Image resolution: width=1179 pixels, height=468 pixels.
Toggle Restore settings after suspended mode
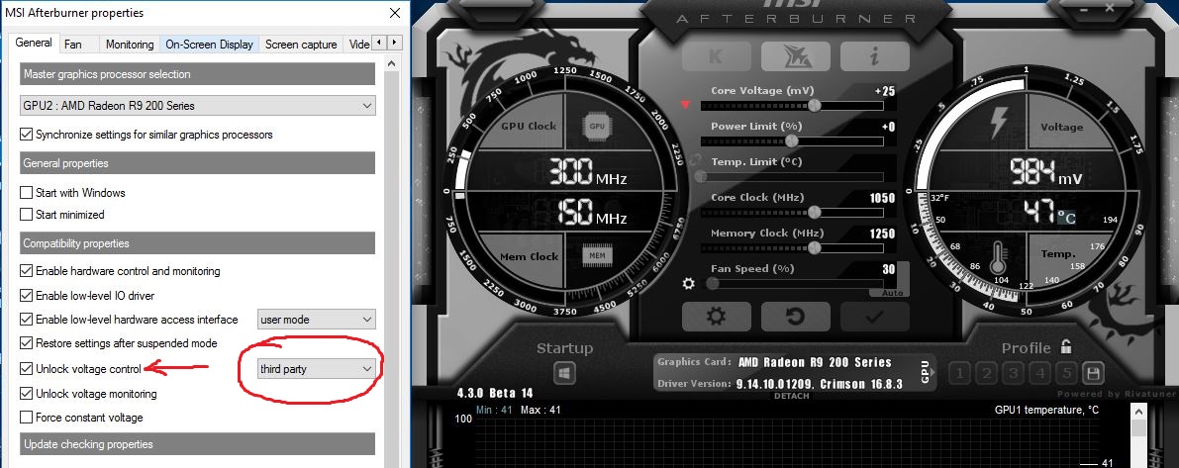[27, 343]
